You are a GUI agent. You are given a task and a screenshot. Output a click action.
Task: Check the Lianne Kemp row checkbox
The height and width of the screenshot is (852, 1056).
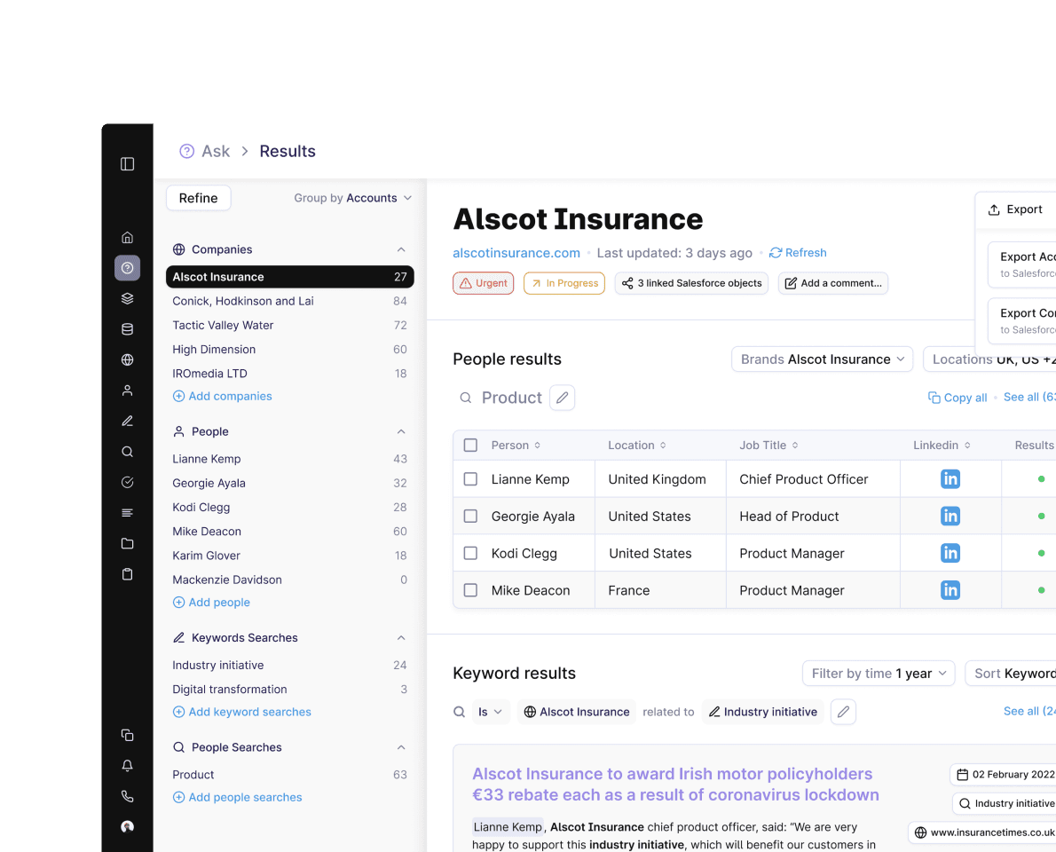click(x=470, y=479)
